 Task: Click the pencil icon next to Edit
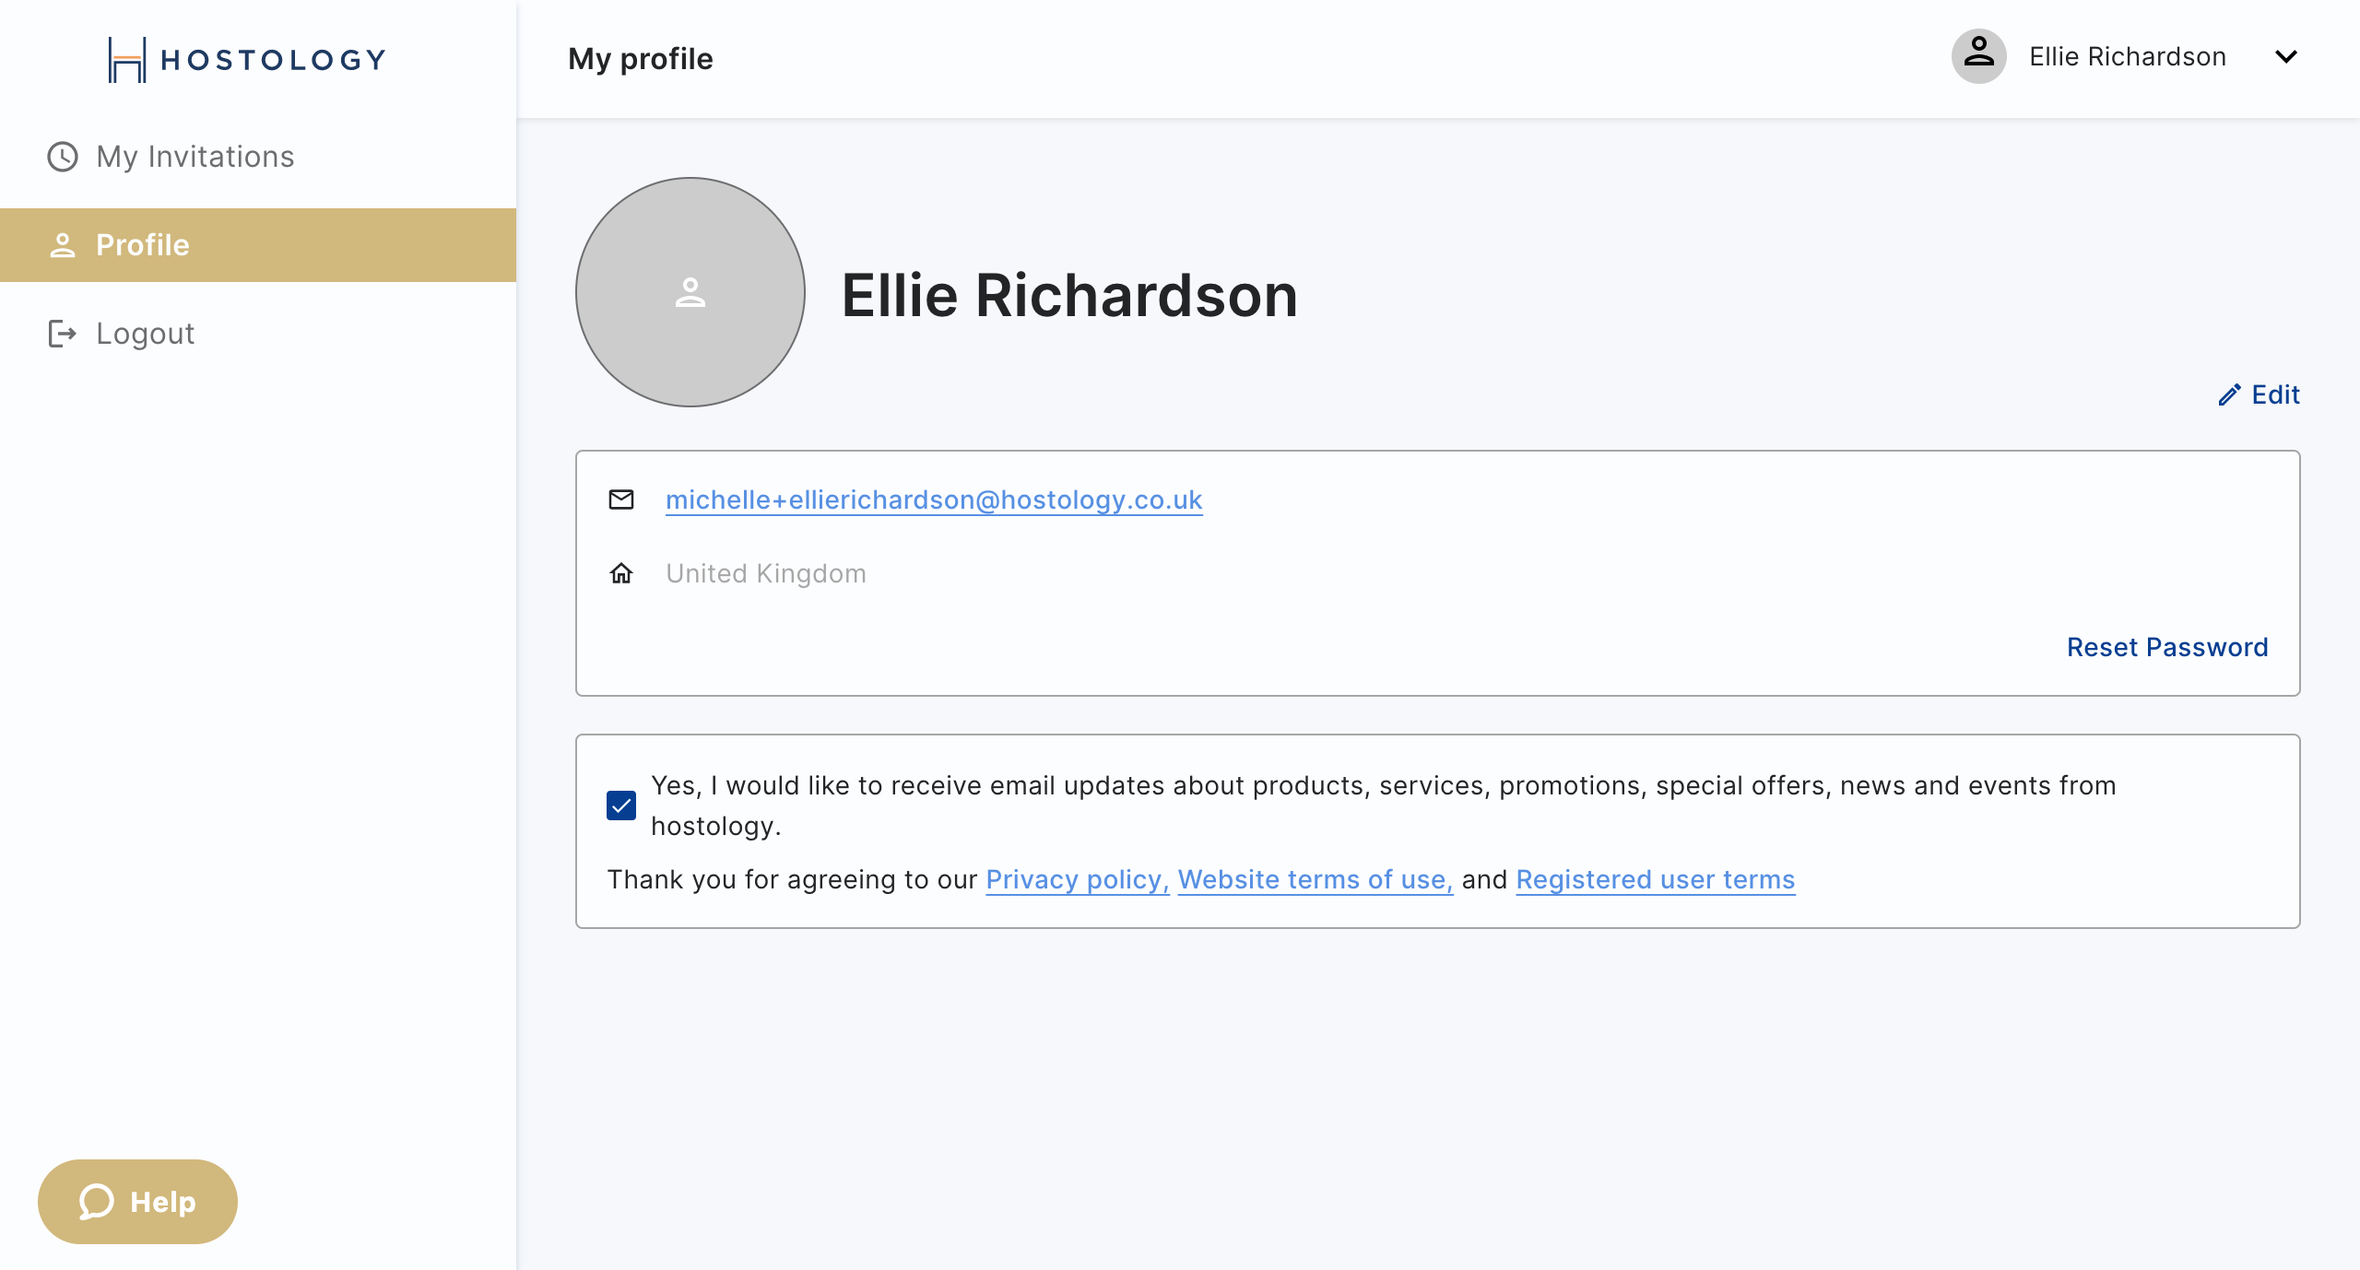click(2229, 395)
